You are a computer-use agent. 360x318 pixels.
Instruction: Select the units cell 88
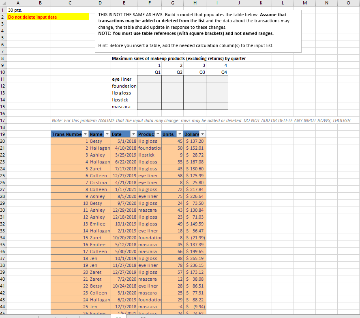click(173, 258)
